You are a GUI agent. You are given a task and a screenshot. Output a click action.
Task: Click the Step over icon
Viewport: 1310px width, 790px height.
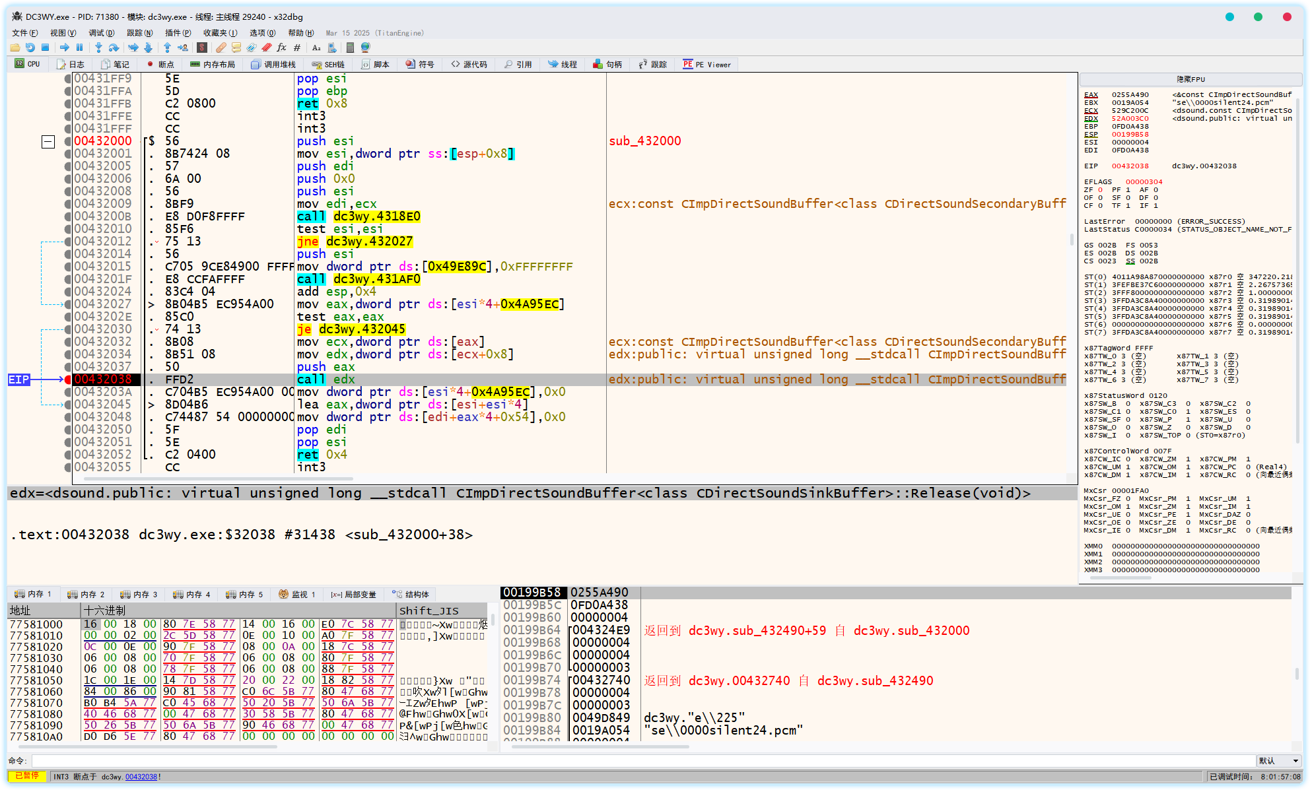point(114,48)
